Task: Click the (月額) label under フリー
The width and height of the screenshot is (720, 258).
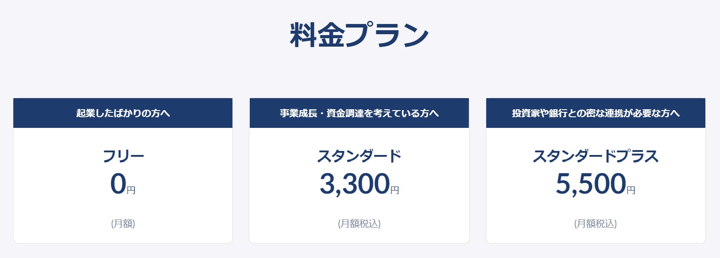Action: click(x=123, y=223)
